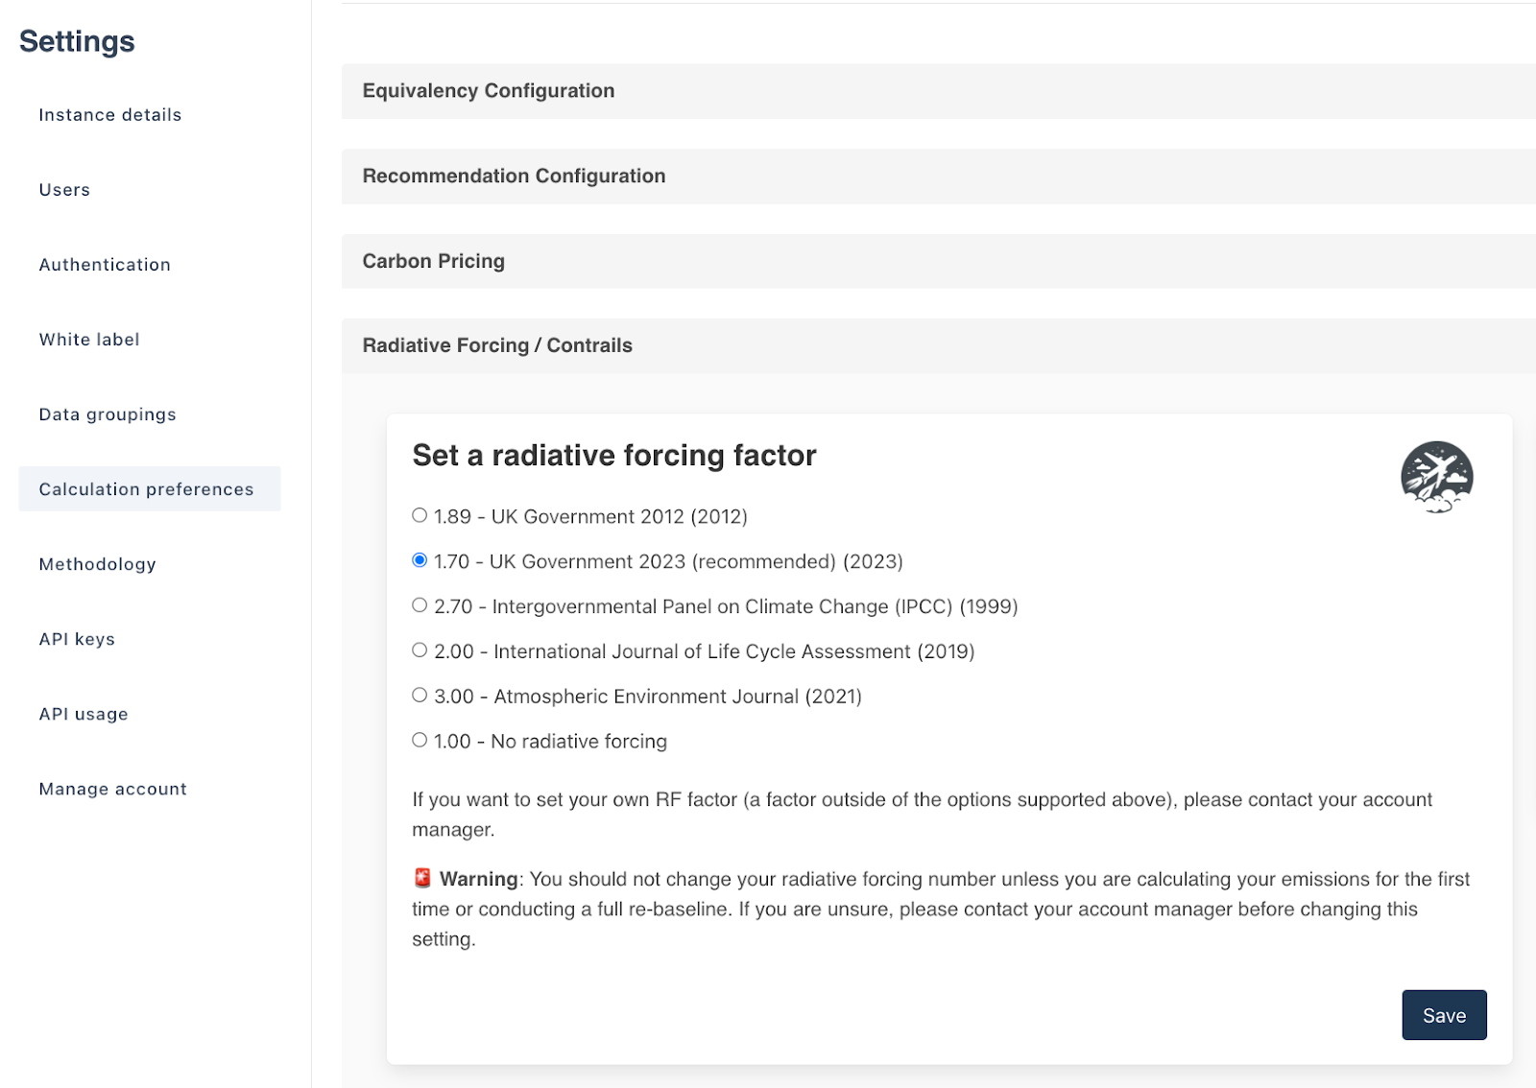
Task: Pick the 3.00 Atmospheric Environment Journal option
Action: 420,696
